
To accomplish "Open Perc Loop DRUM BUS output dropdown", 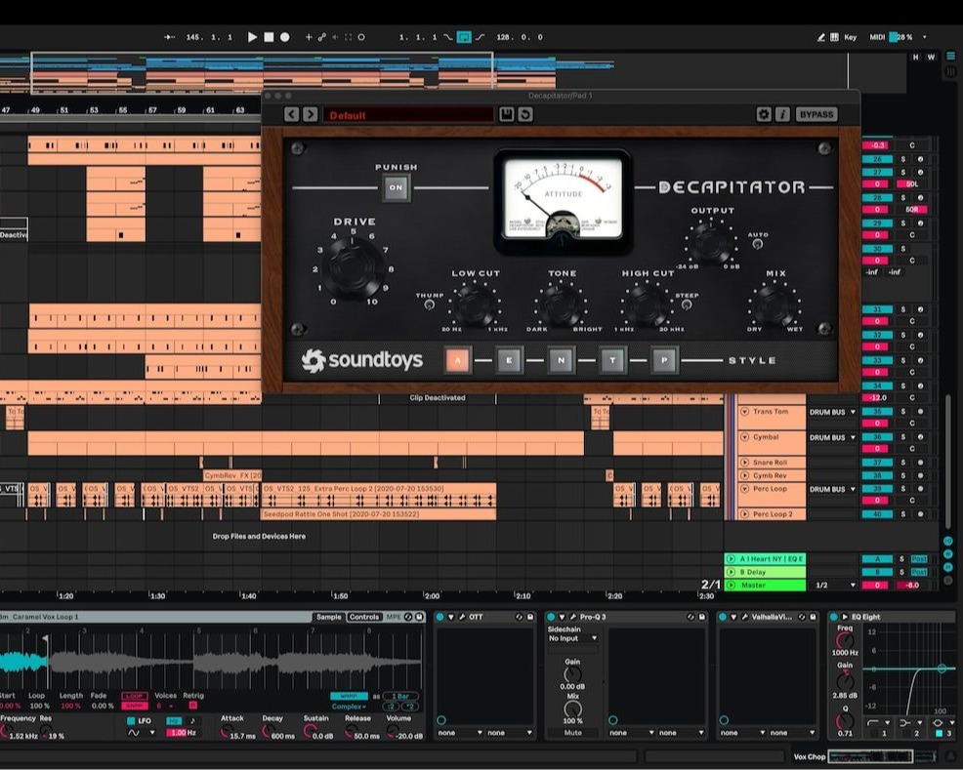I will tap(832, 490).
